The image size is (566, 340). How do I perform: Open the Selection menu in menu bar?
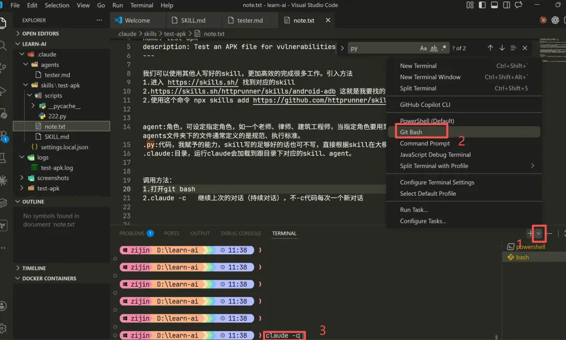click(57, 5)
